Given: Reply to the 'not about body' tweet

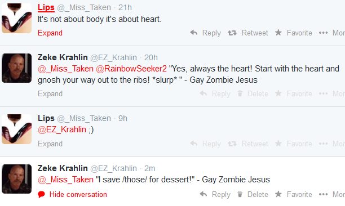Looking at the screenshot, I should click(x=206, y=33).
